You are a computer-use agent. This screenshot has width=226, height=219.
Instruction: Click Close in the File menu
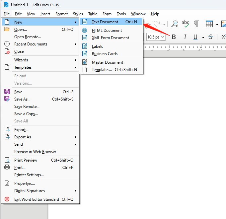click(40, 51)
